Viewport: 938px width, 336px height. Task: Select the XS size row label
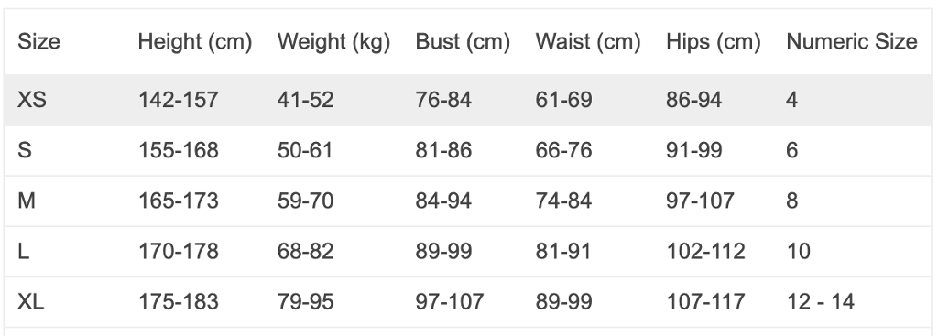(x=32, y=100)
